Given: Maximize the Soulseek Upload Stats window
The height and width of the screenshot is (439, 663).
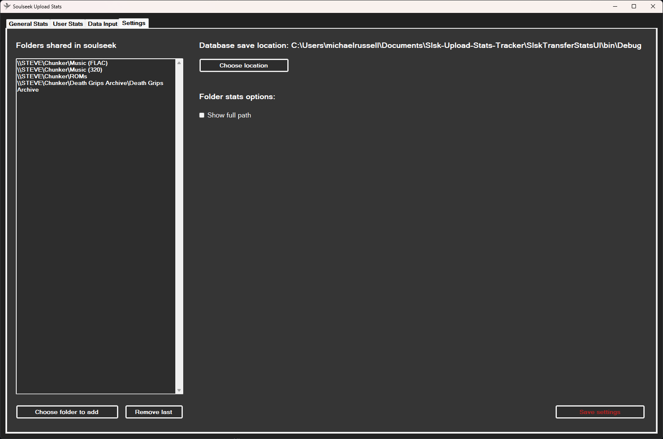Looking at the screenshot, I should click(634, 6).
